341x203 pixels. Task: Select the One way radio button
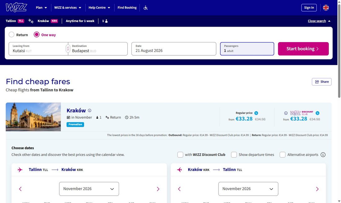(37, 35)
